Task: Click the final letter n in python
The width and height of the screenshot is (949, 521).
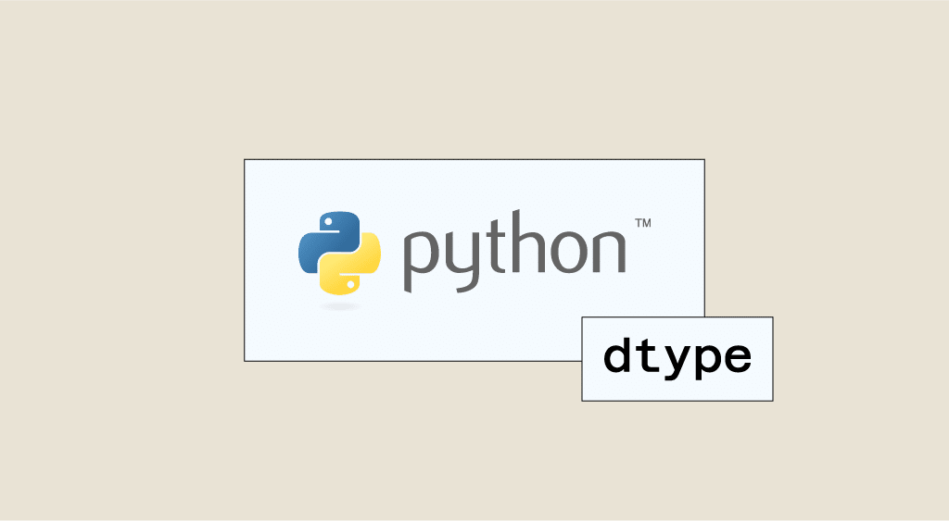Action: click(611, 251)
